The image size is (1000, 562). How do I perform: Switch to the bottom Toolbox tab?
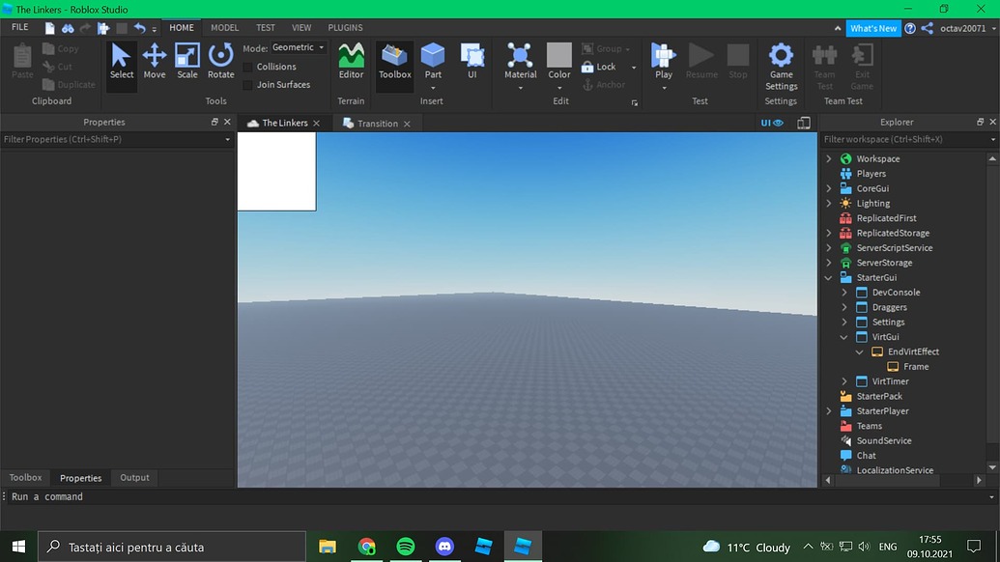click(x=25, y=477)
